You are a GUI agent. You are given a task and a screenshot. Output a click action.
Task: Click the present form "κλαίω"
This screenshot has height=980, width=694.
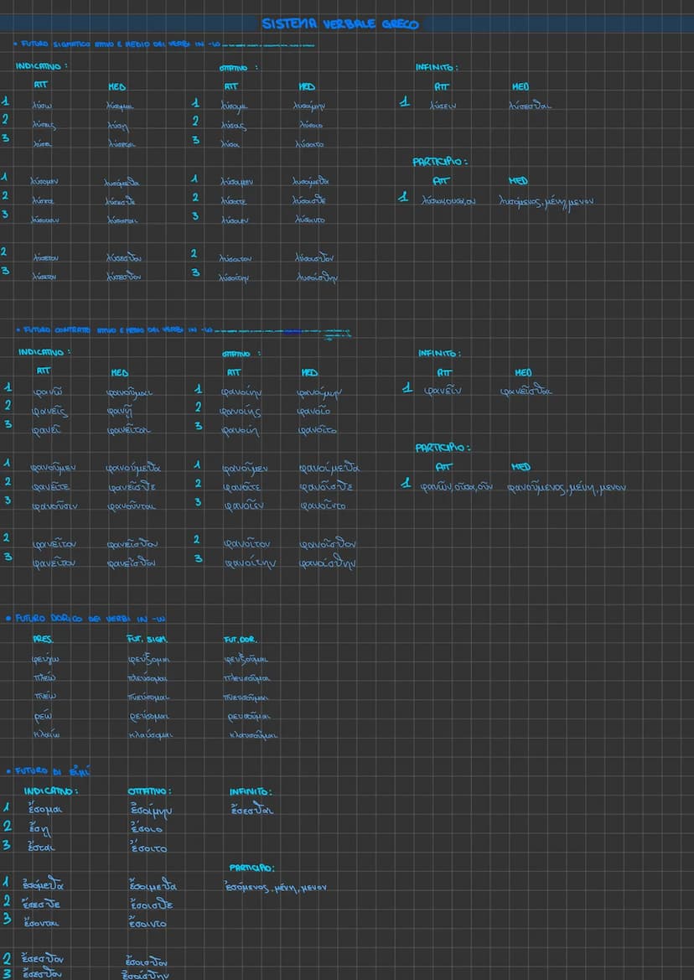click(x=46, y=735)
